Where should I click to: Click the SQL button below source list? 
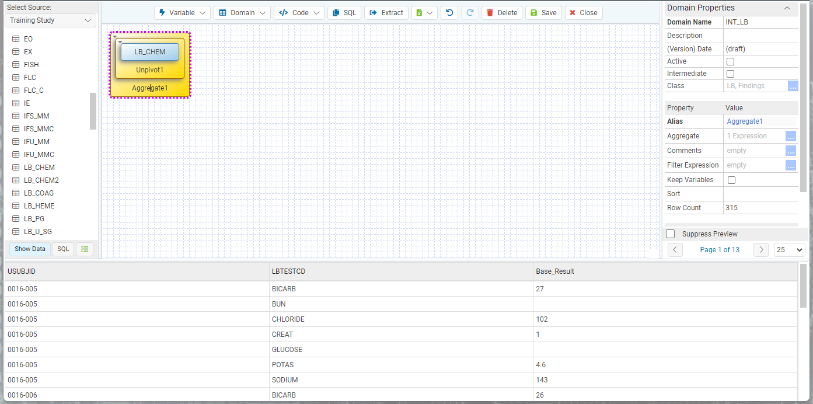[x=63, y=249]
